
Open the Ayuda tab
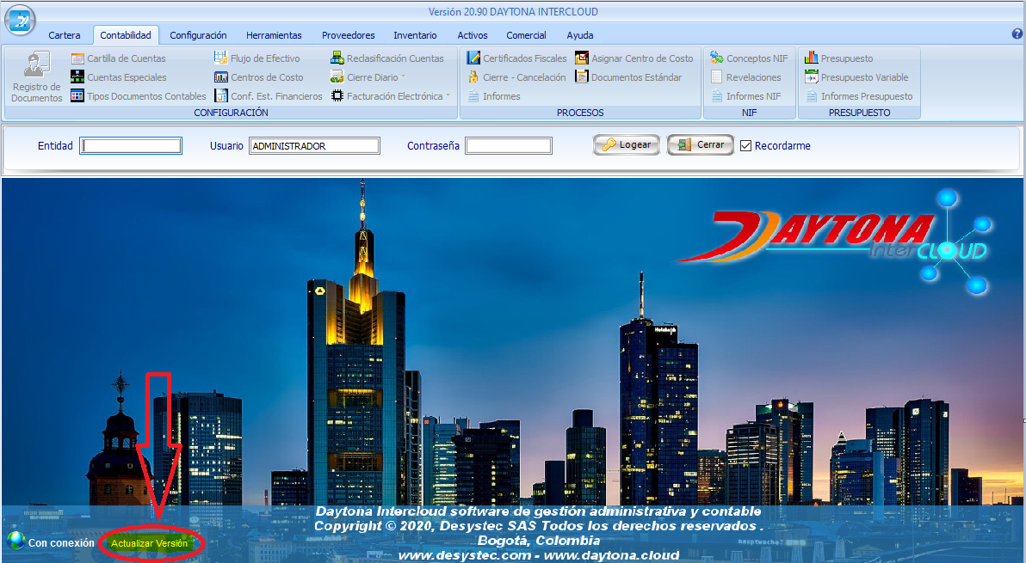point(580,35)
